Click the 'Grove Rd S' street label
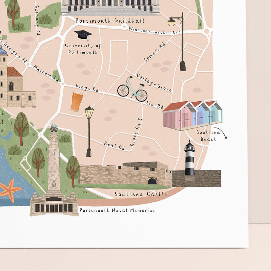Screen dimensions: 271x271 (136, 132)
